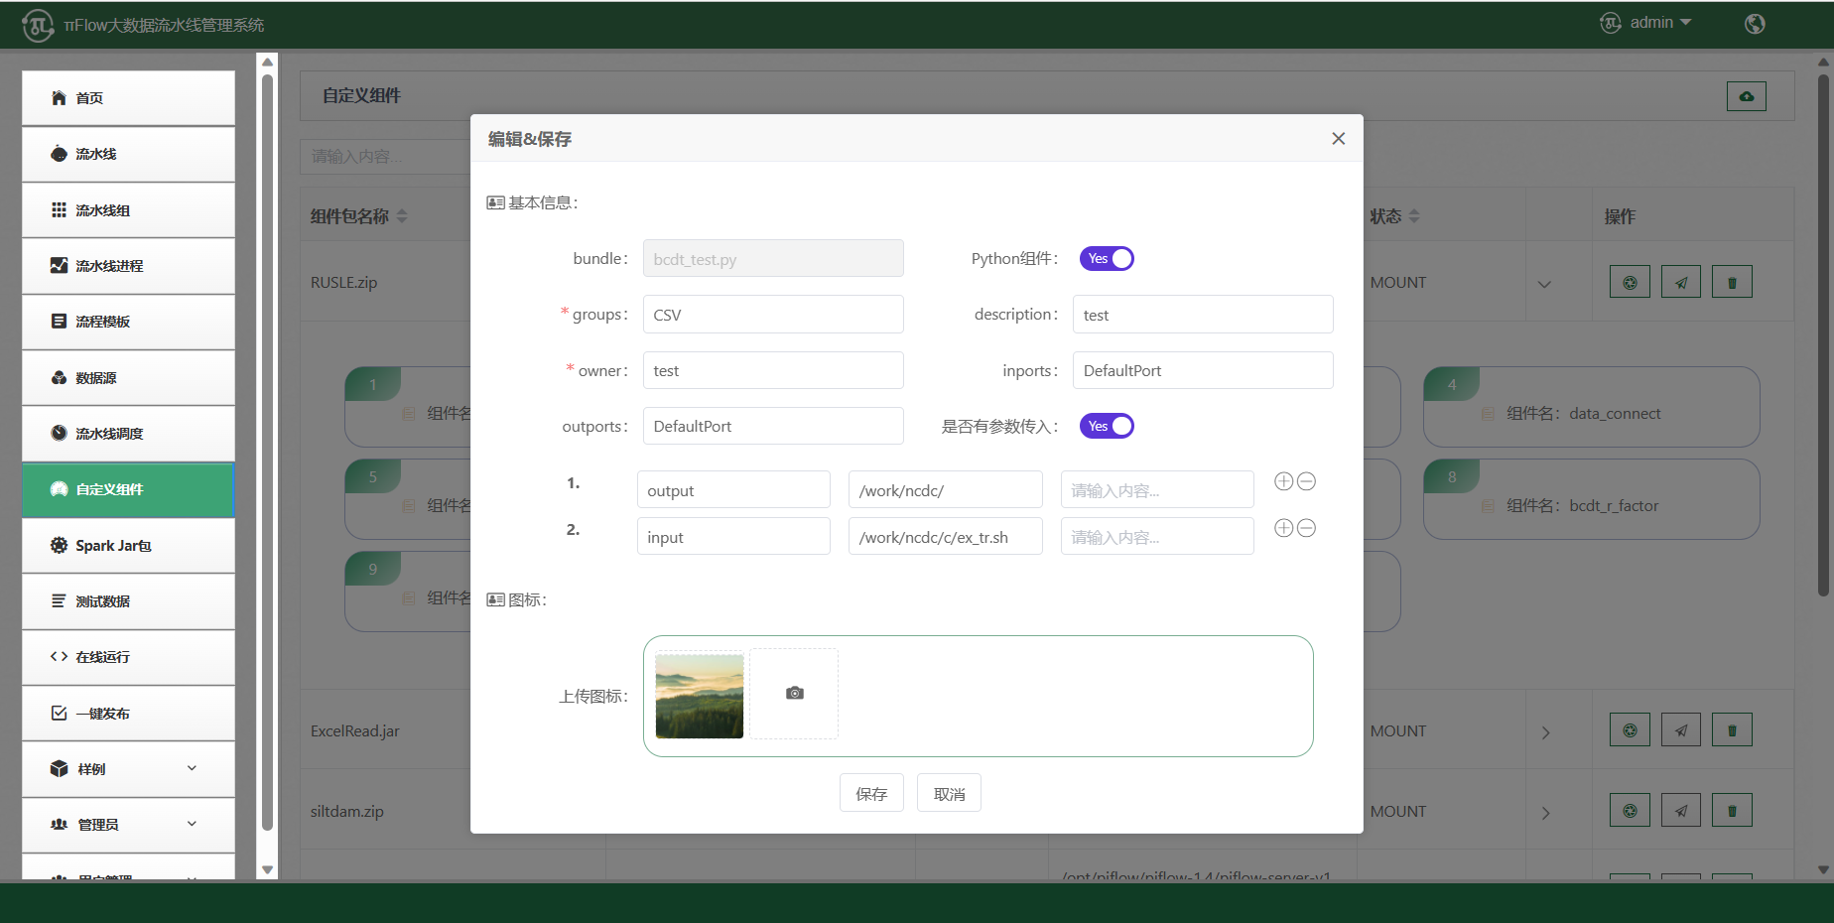Click the /work/ncdc/ parameter value field
1834x923 pixels.
946,490
